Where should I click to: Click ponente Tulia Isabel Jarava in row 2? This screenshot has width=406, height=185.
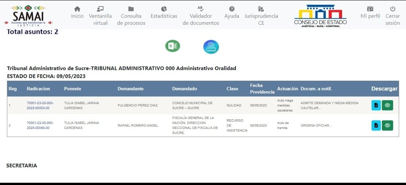pos(82,125)
